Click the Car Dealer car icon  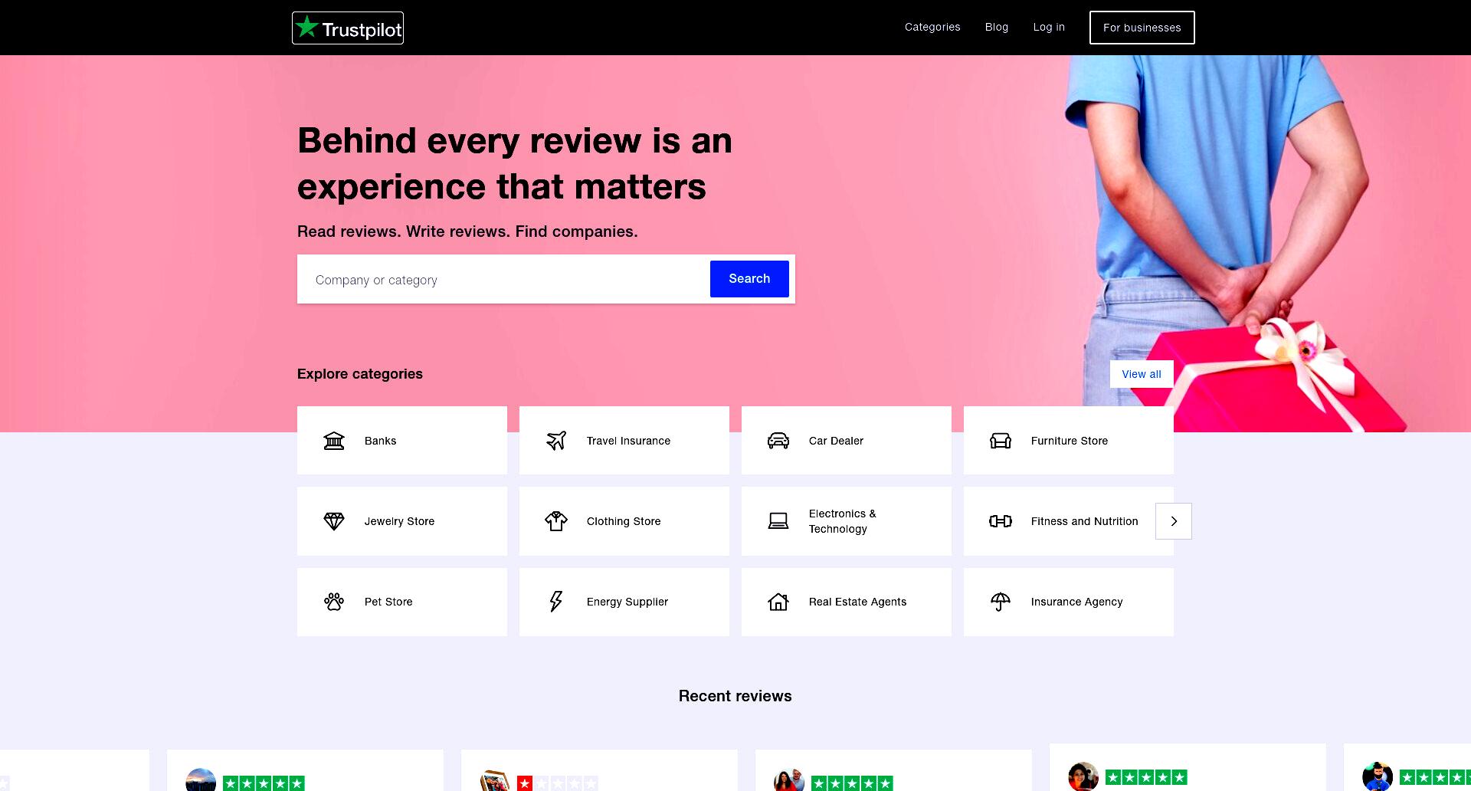(778, 441)
